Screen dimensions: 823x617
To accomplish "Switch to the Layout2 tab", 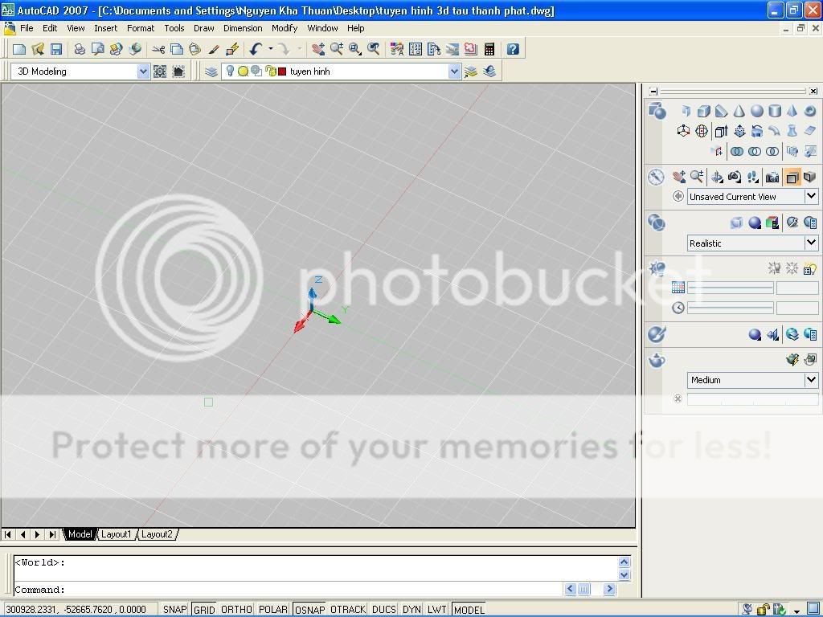I will 157,534.
